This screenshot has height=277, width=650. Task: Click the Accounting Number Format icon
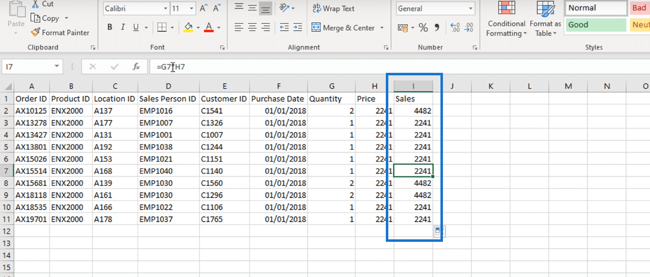(x=403, y=28)
